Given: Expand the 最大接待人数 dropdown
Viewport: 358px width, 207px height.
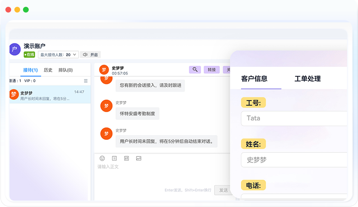Looking at the screenshot, I should pos(58,55).
